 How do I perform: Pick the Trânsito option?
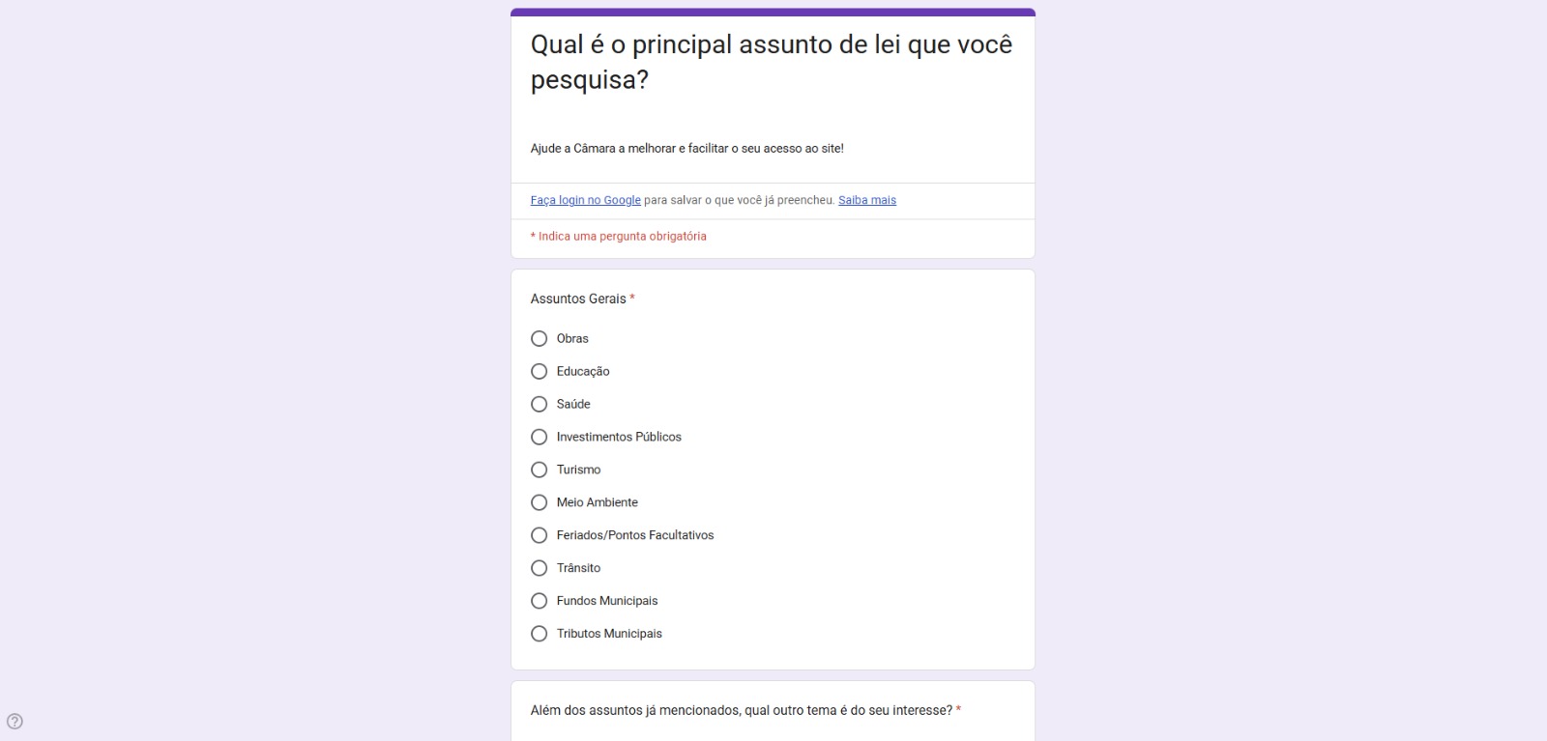tap(539, 568)
